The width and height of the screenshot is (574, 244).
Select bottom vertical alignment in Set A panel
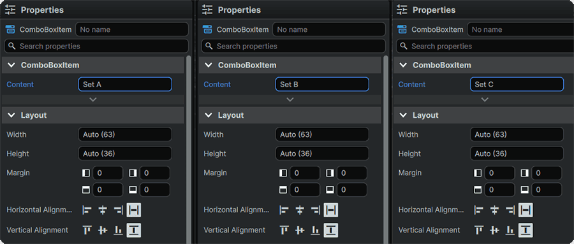click(x=118, y=230)
